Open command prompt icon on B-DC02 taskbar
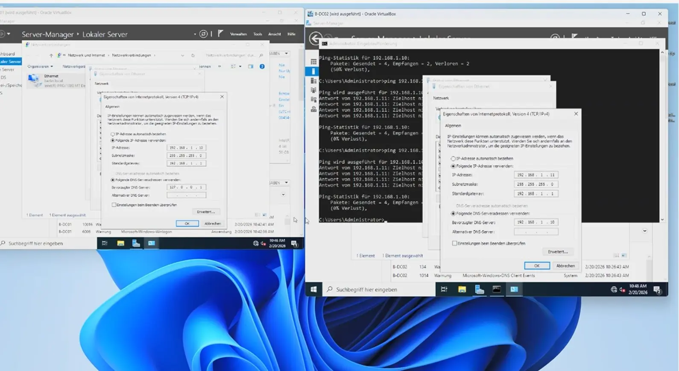The height and width of the screenshot is (371, 679). (496, 289)
